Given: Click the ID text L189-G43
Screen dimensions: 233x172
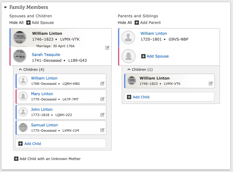Looking at the screenshot, I should [77, 60].
